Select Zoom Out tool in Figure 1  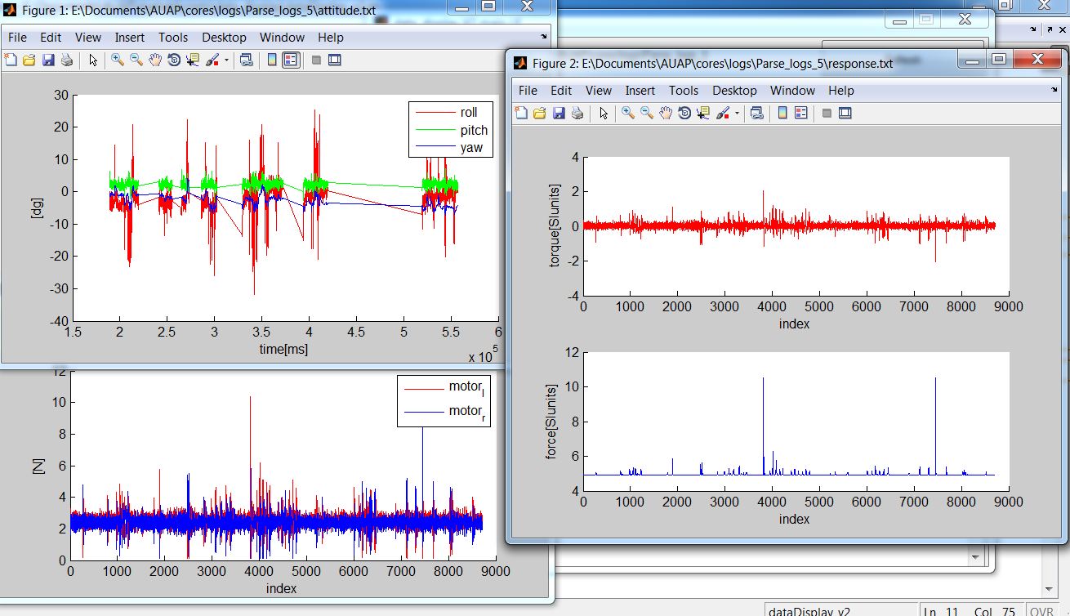136,60
